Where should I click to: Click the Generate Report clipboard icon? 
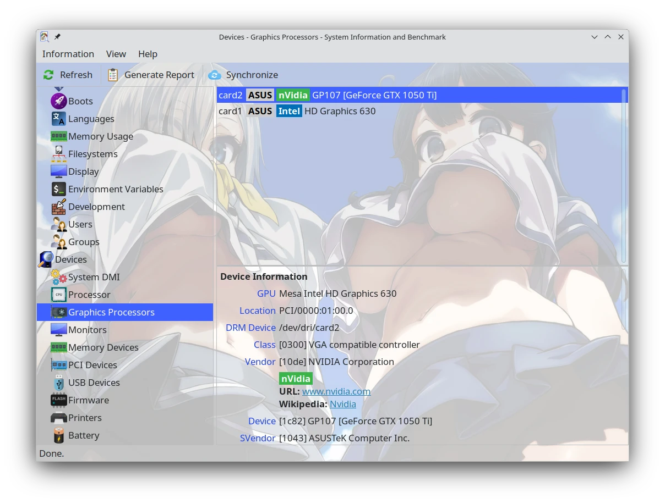(113, 75)
